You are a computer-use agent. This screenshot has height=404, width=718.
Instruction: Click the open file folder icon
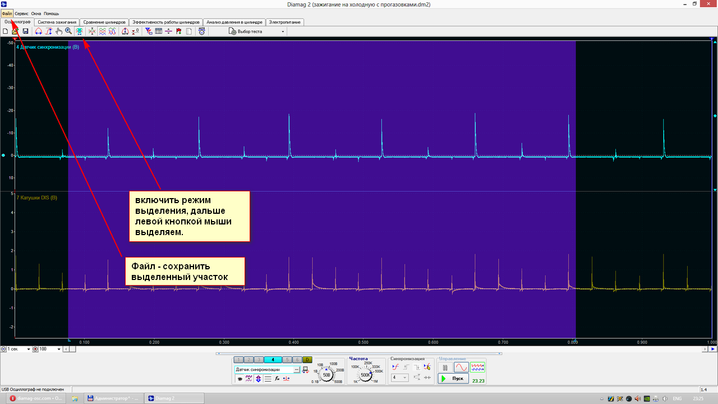click(15, 31)
